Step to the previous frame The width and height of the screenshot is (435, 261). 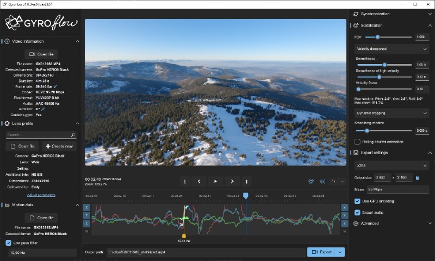click(199, 181)
